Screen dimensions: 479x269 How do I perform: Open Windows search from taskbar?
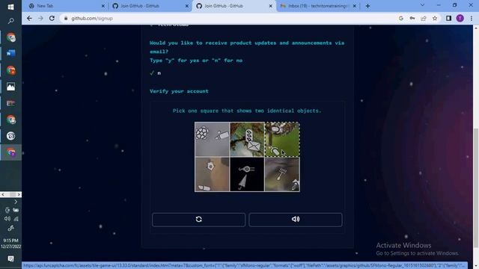pyautogui.click(x=10, y=21)
